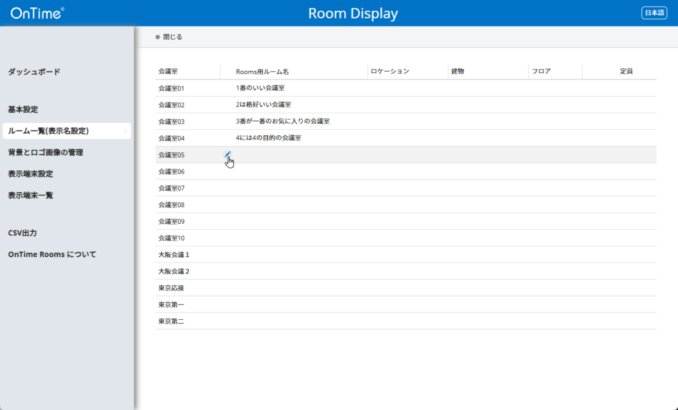Click the 大阪会議１ row
The height and width of the screenshot is (410, 678).
[174, 254]
